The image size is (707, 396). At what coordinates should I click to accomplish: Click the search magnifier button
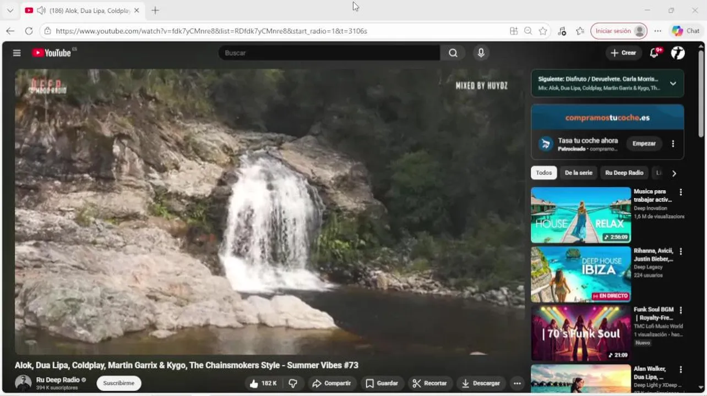(x=453, y=53)
